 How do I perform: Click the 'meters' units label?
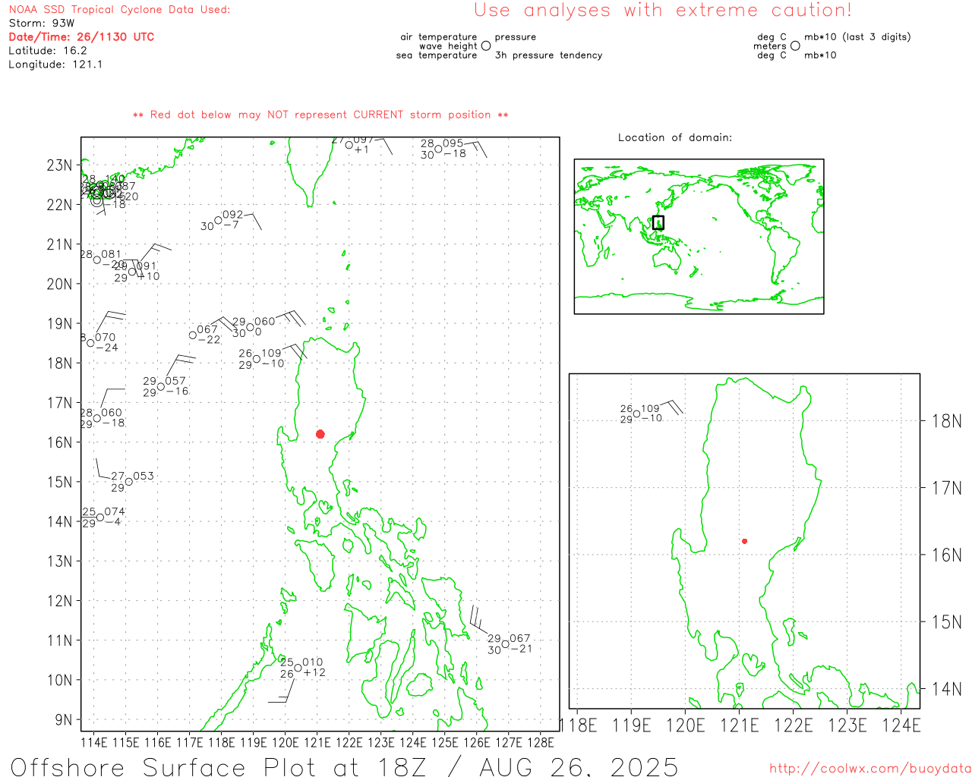(770, 46)
